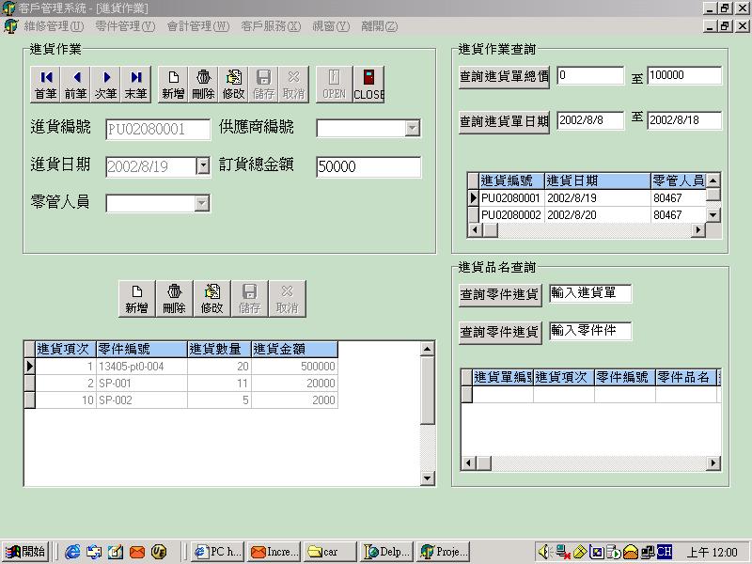The height and width of the screenshot is (564, 752).
Task: Click the end date field 2002/8/18
Action: (x=684, y=120)
